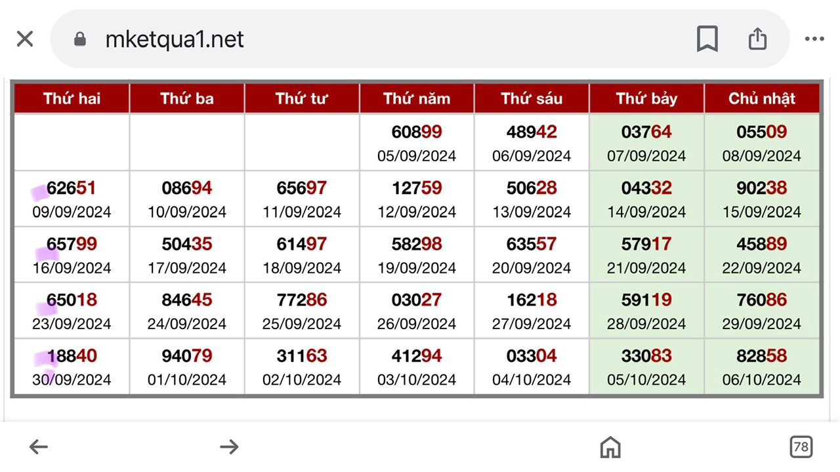Click result 60899 dated 05/09/2024
The height and width of the screenshot is (472, 840).
[417, 132]
